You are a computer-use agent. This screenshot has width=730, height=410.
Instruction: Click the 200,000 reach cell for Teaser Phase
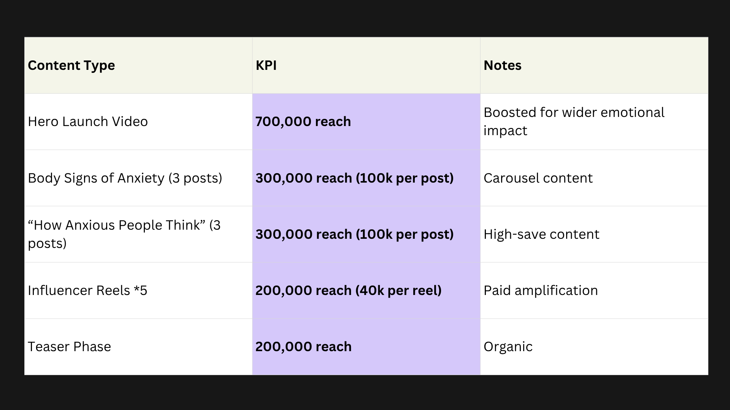[x=366, y=347]
